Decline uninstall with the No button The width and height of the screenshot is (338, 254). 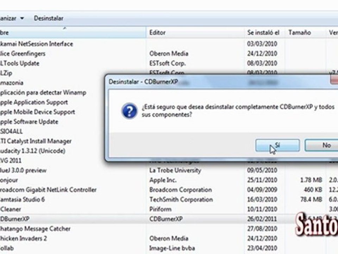coord(321,145)
